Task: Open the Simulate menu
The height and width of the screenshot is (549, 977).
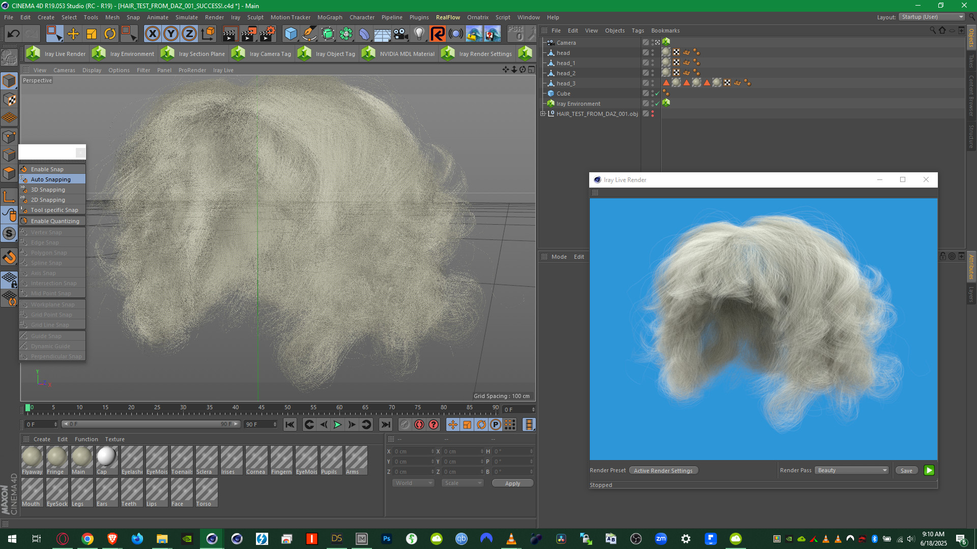Action: (x=186, y=17)
